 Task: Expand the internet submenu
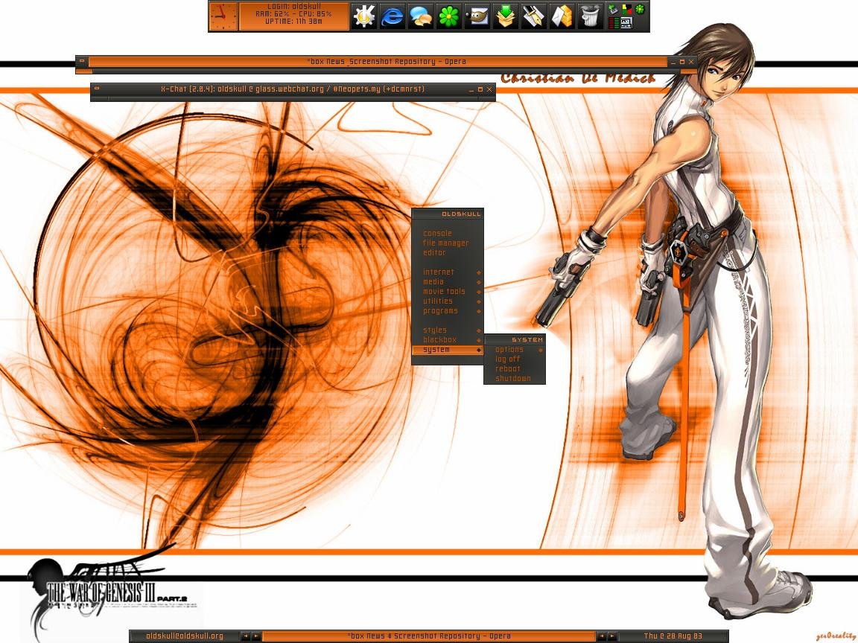448,272
